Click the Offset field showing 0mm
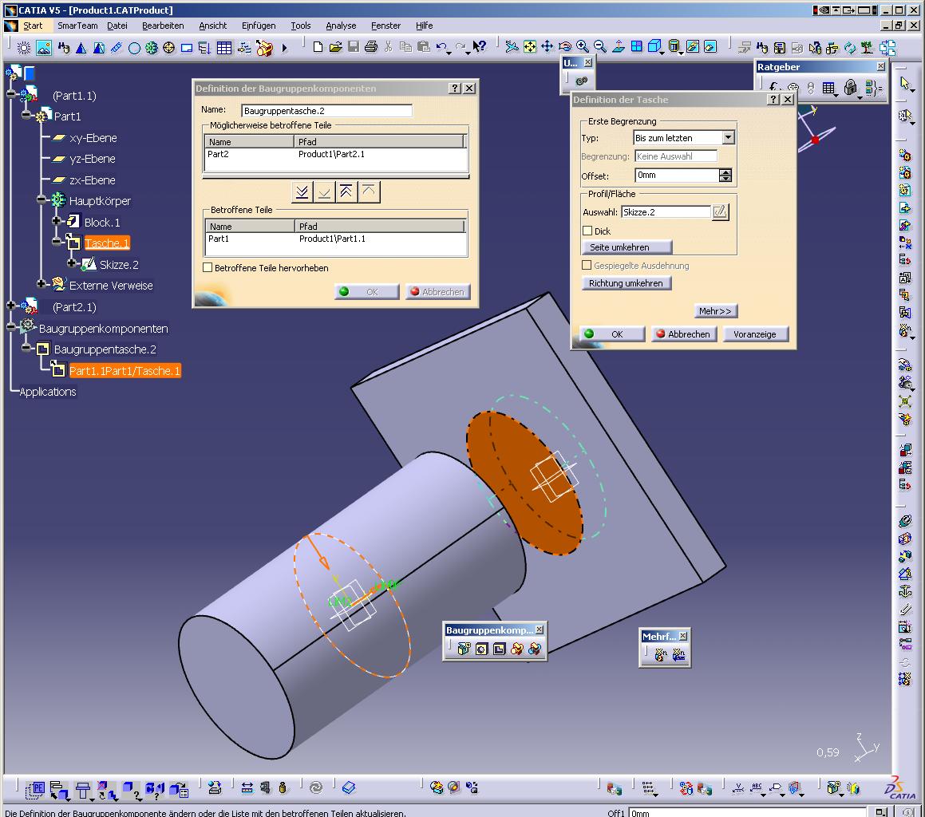 coord(678,176)
